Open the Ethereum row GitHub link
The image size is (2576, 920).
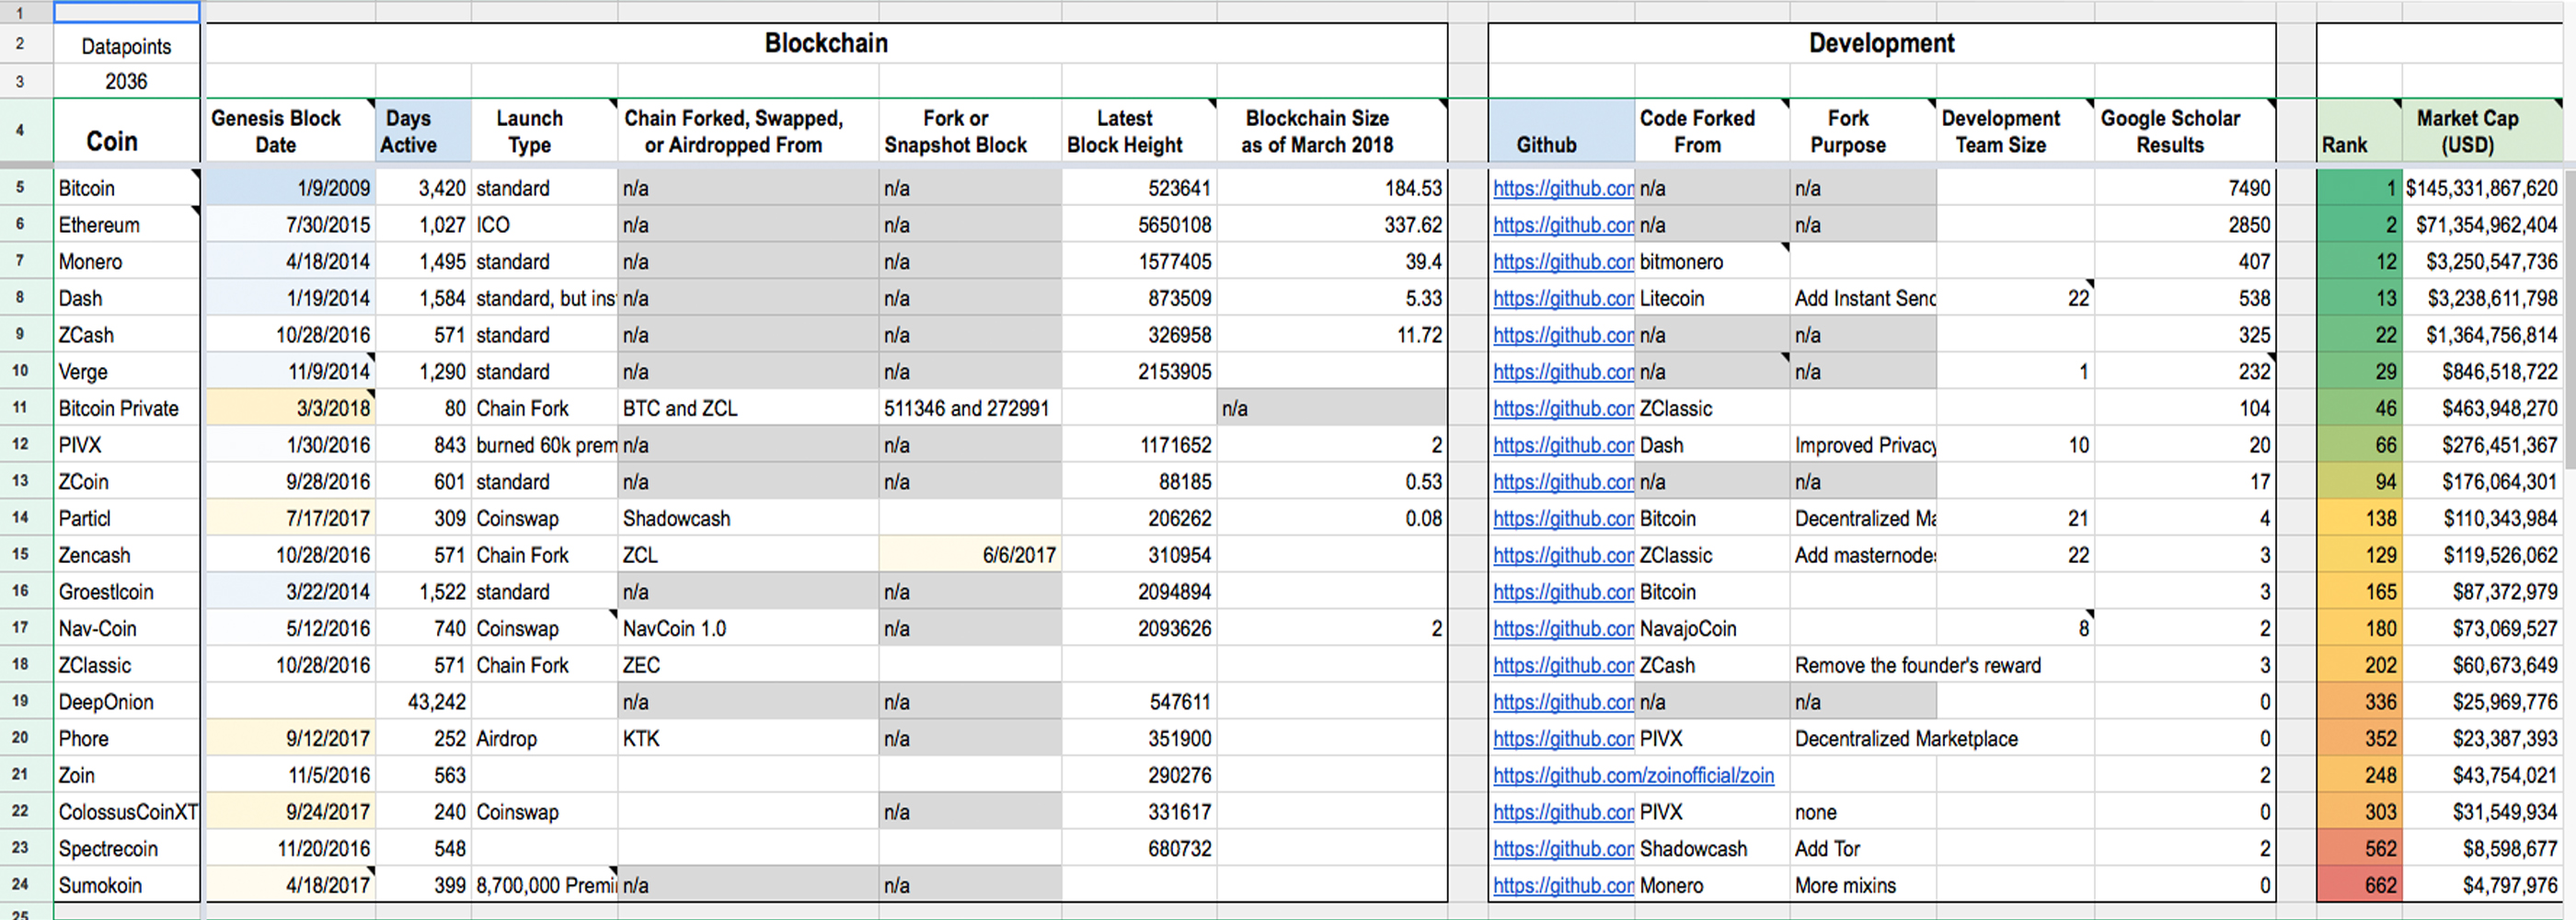[x=1563, y=225]
